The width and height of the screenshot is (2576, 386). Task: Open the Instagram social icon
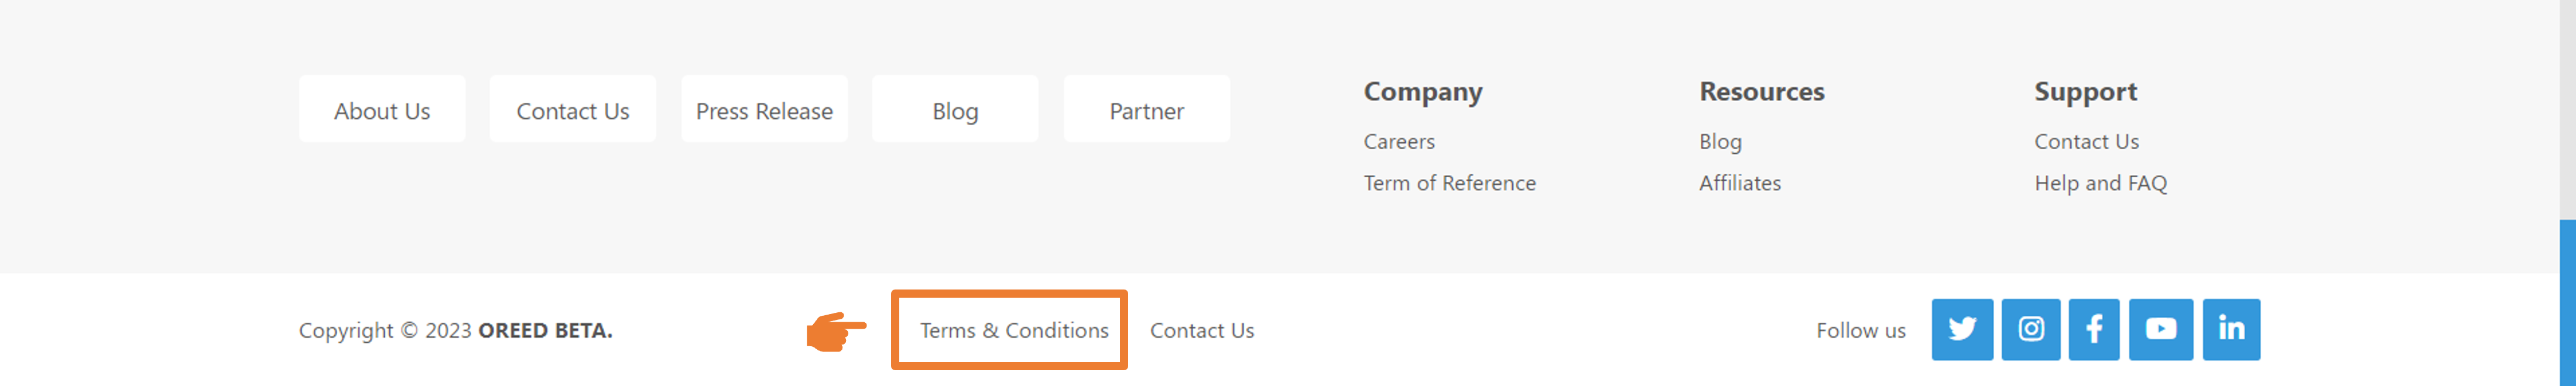(2031, 329)
